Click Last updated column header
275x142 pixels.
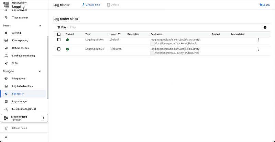point(238,34)
